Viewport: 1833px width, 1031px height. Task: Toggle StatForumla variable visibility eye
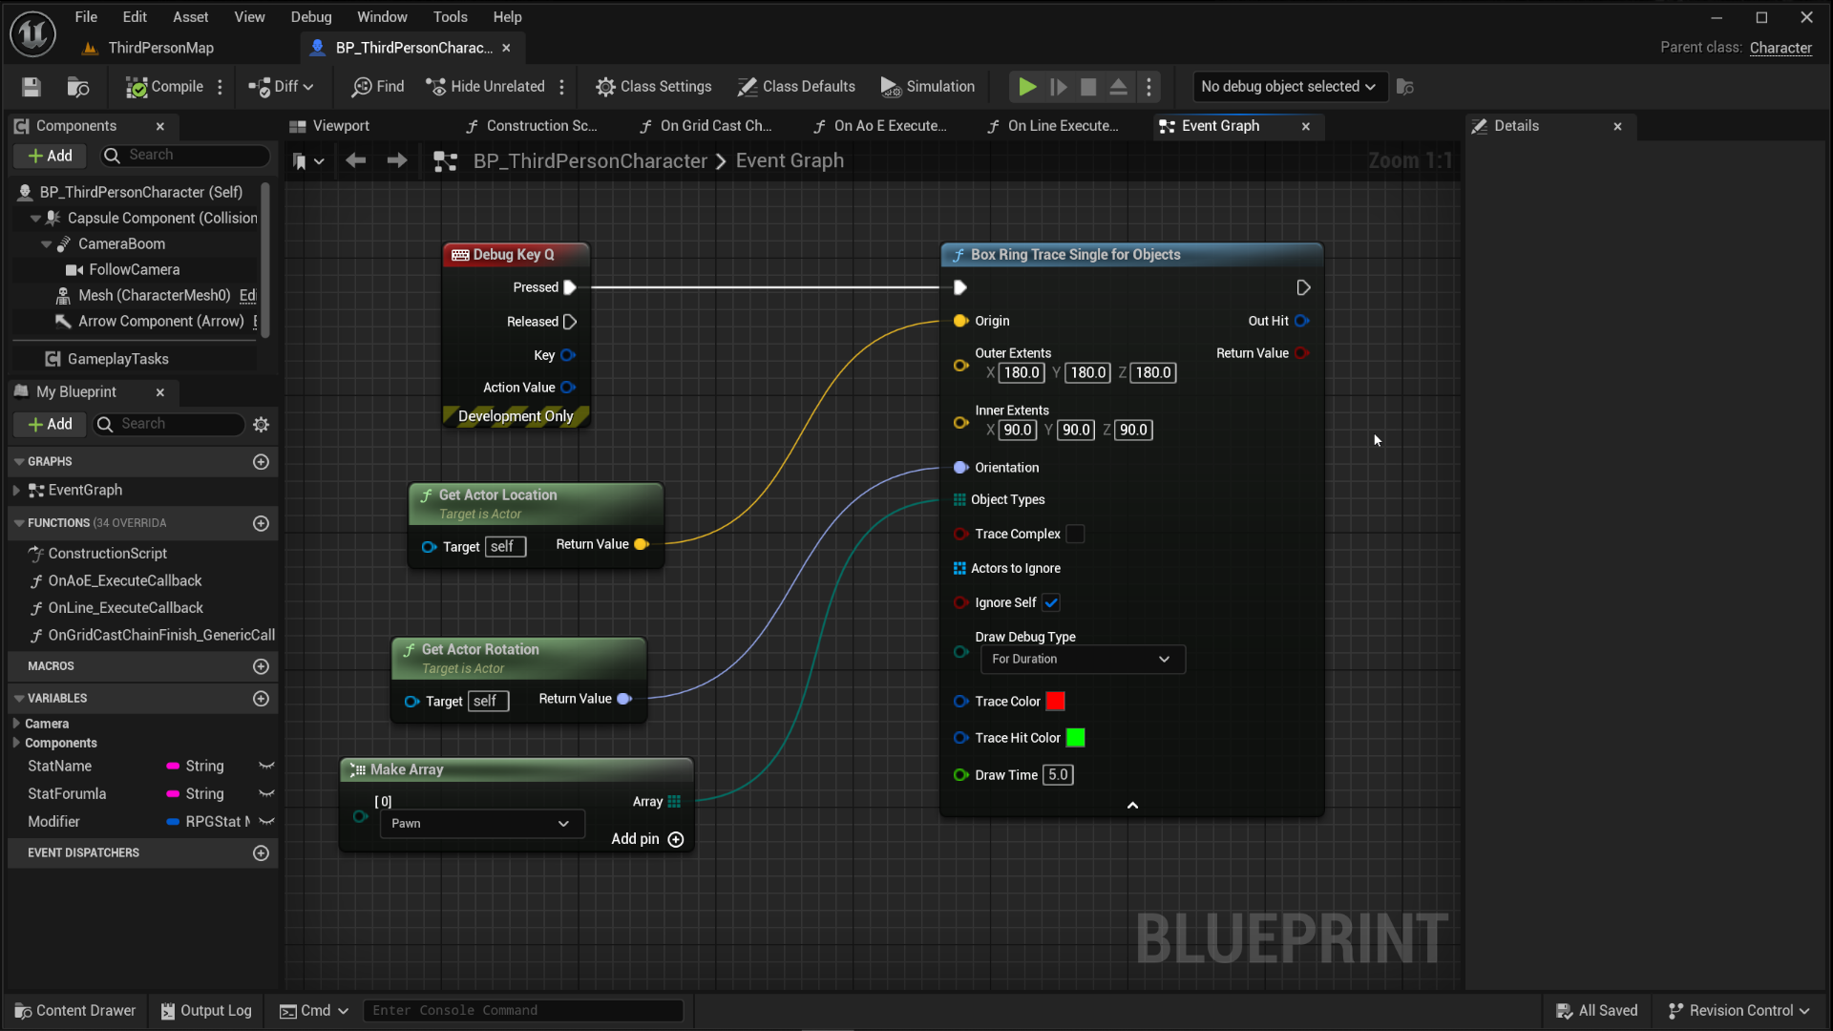click(x=266, y=794)
